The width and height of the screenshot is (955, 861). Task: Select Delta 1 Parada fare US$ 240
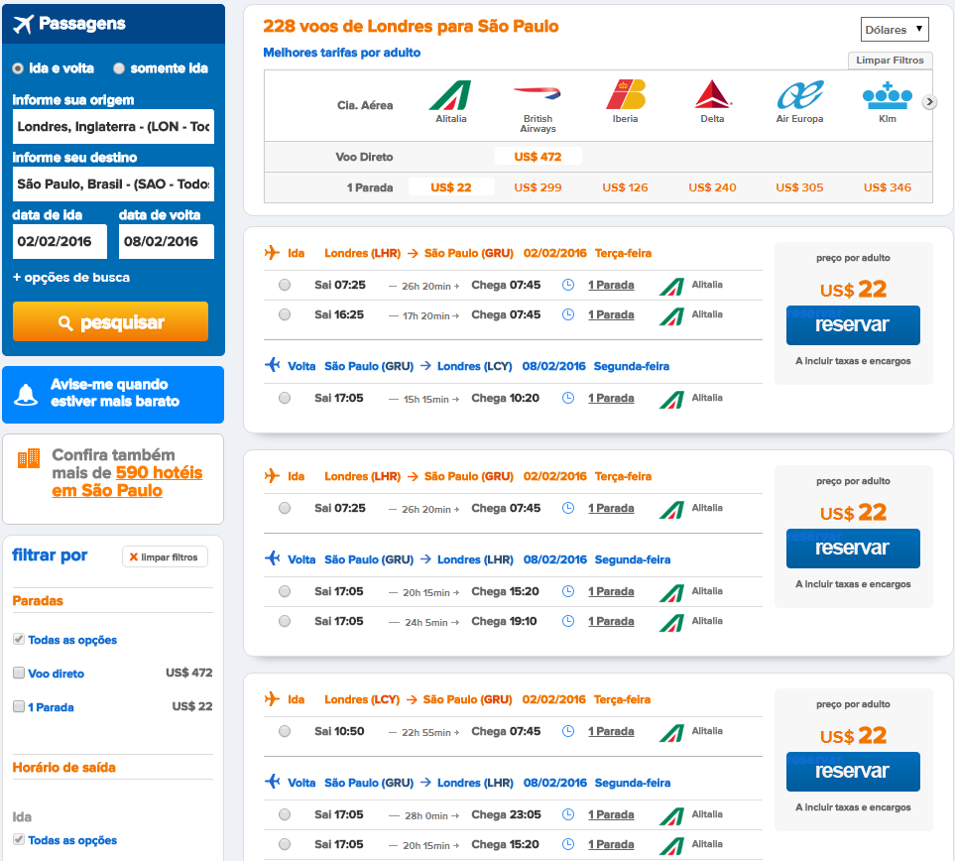pyautogui.click(x=712, y=187)
